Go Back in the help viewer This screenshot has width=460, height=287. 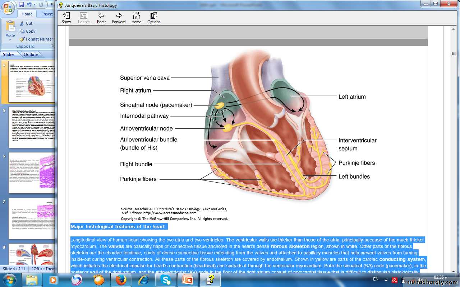click(101, 18)
